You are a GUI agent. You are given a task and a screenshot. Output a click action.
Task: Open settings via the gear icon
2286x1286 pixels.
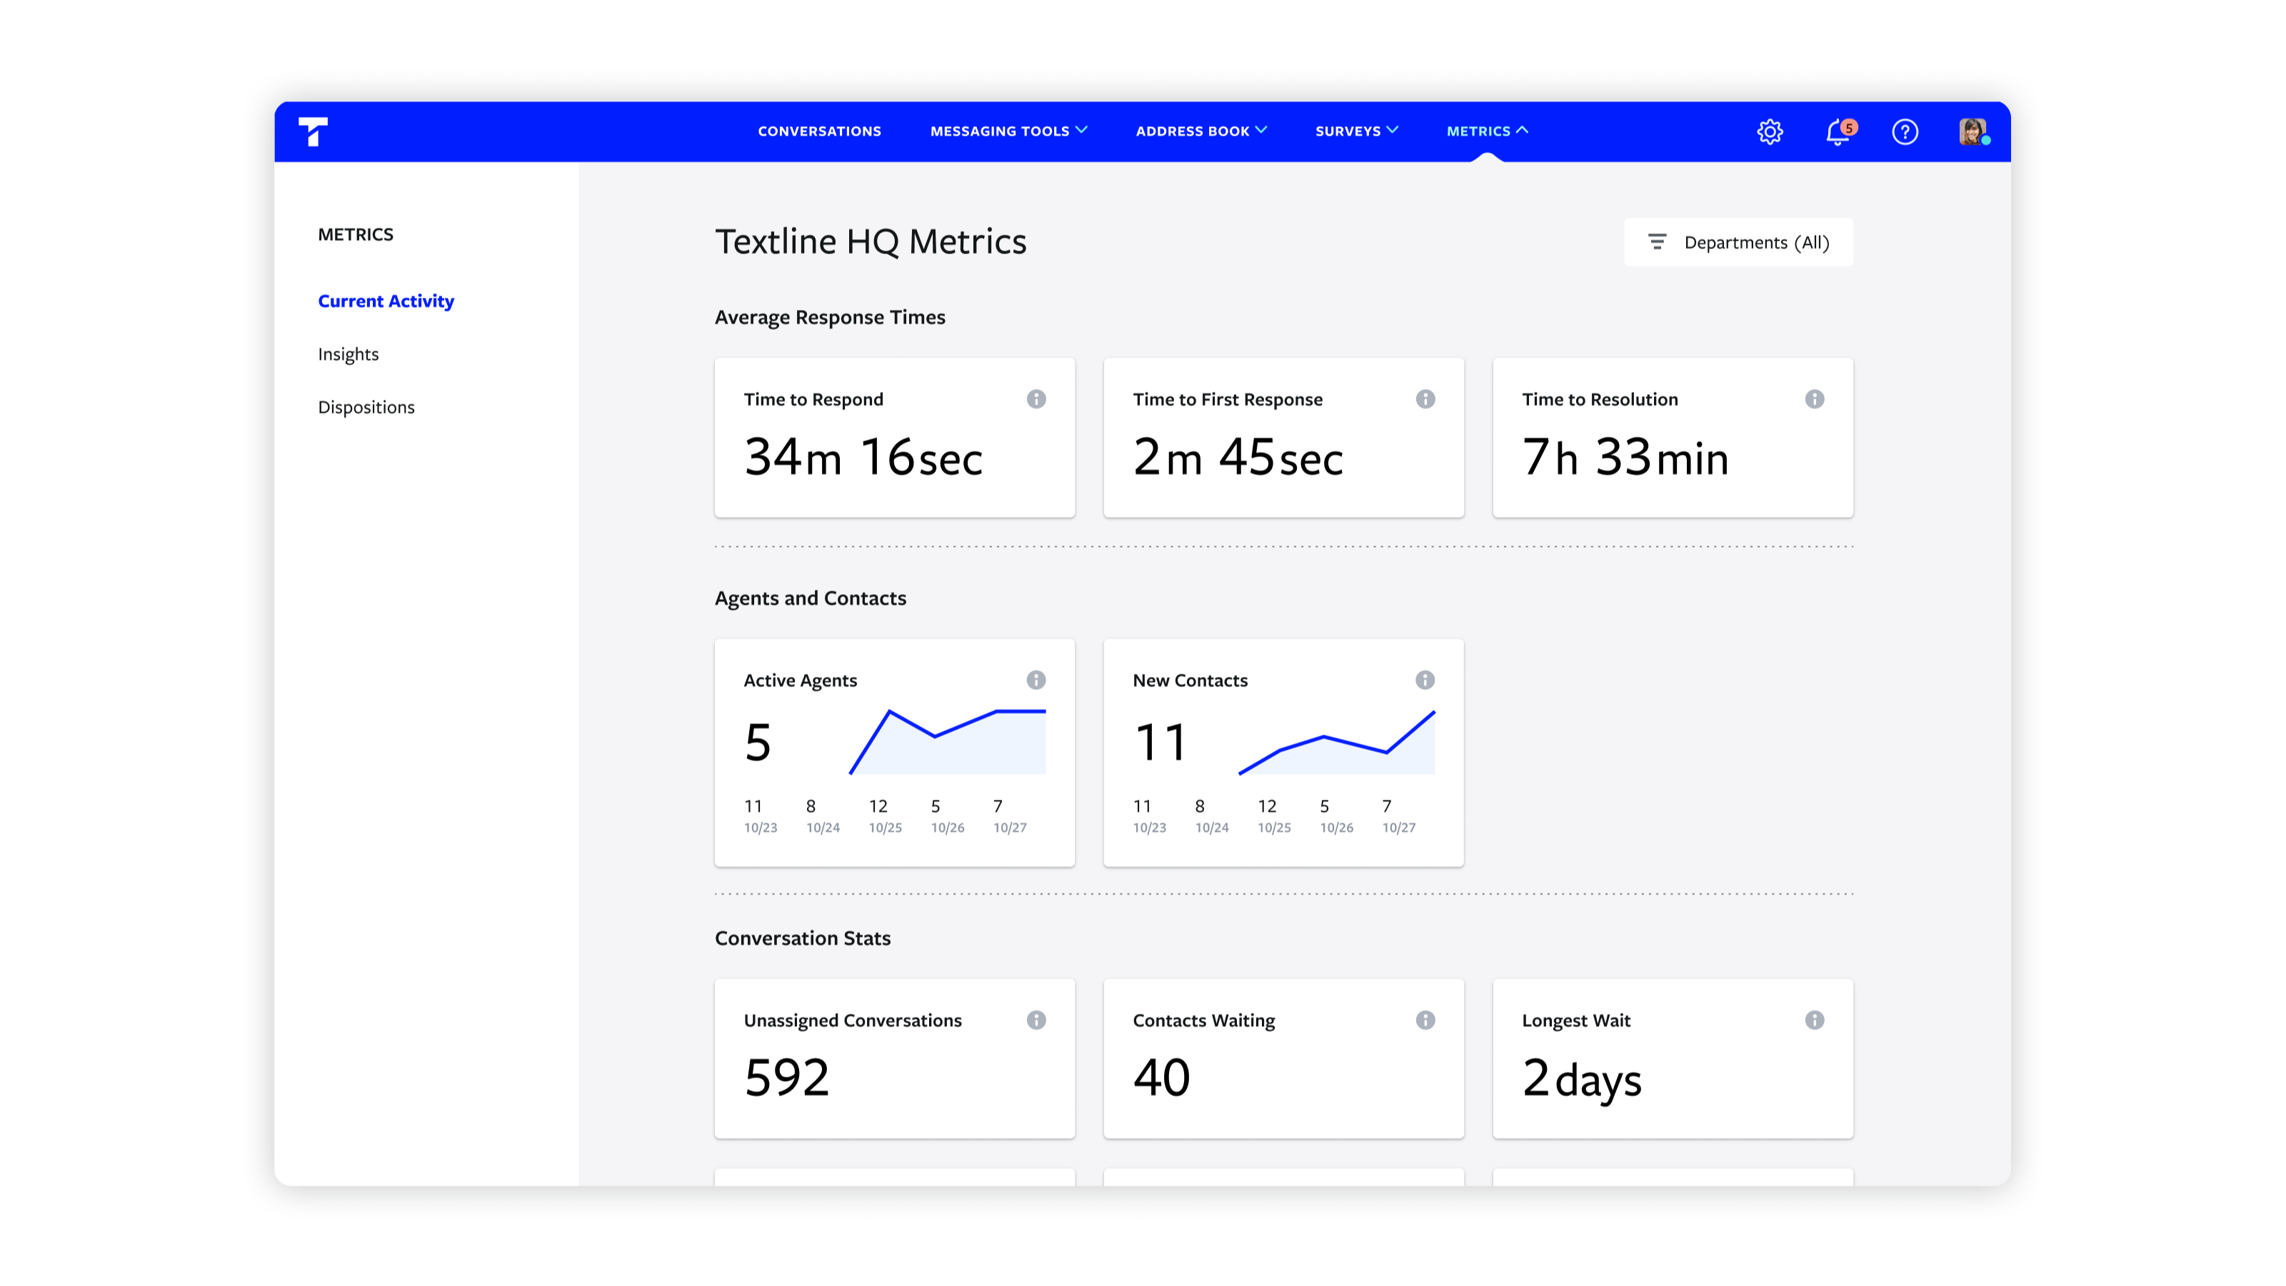click(x=1770, y=131)
